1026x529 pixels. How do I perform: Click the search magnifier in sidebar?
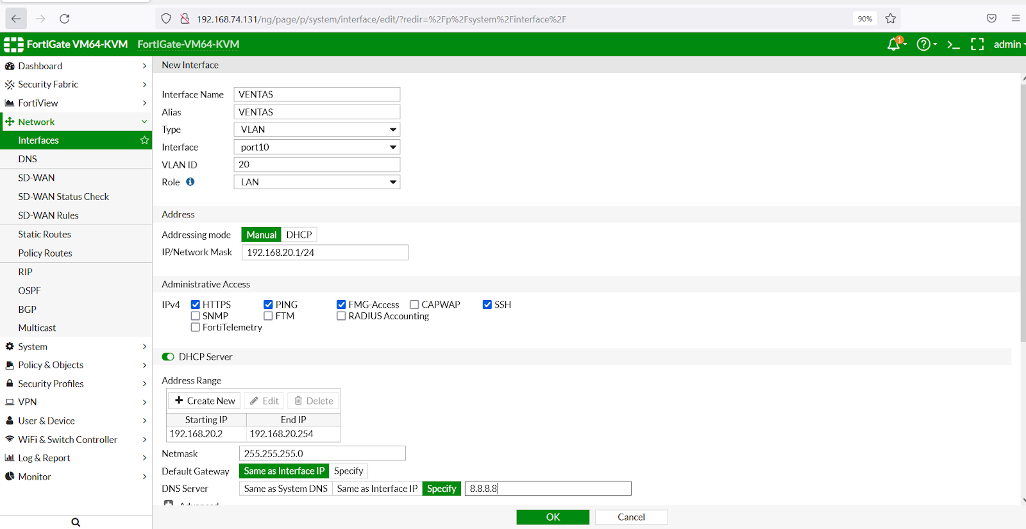click(x=76, y=522)
